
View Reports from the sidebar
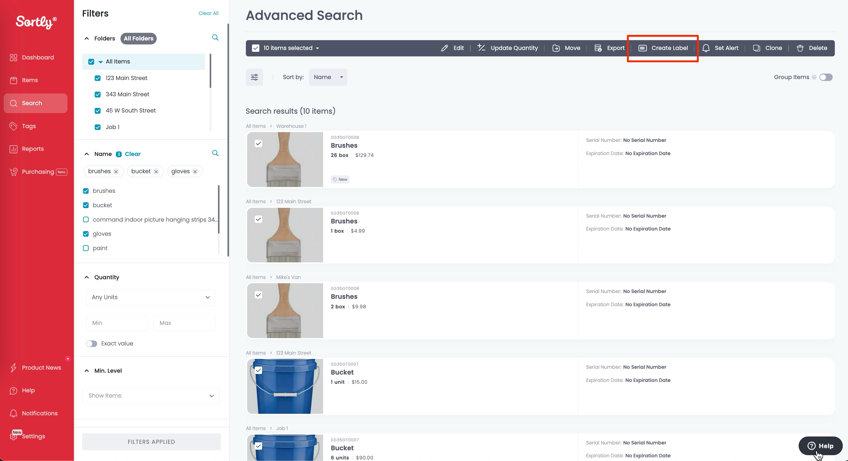click(x=33, y=149)
